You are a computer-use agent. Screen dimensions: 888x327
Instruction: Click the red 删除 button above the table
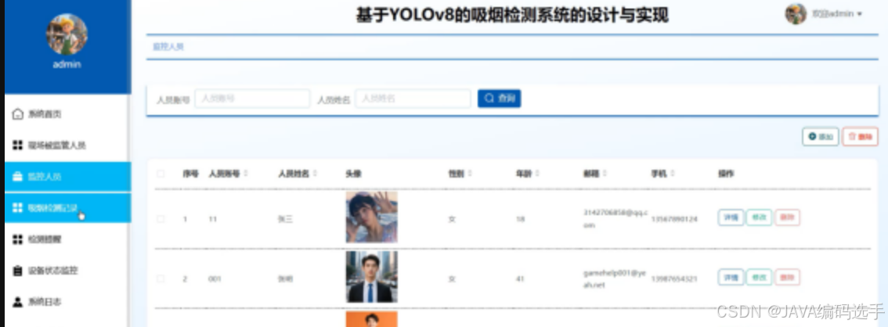point(861,136)
